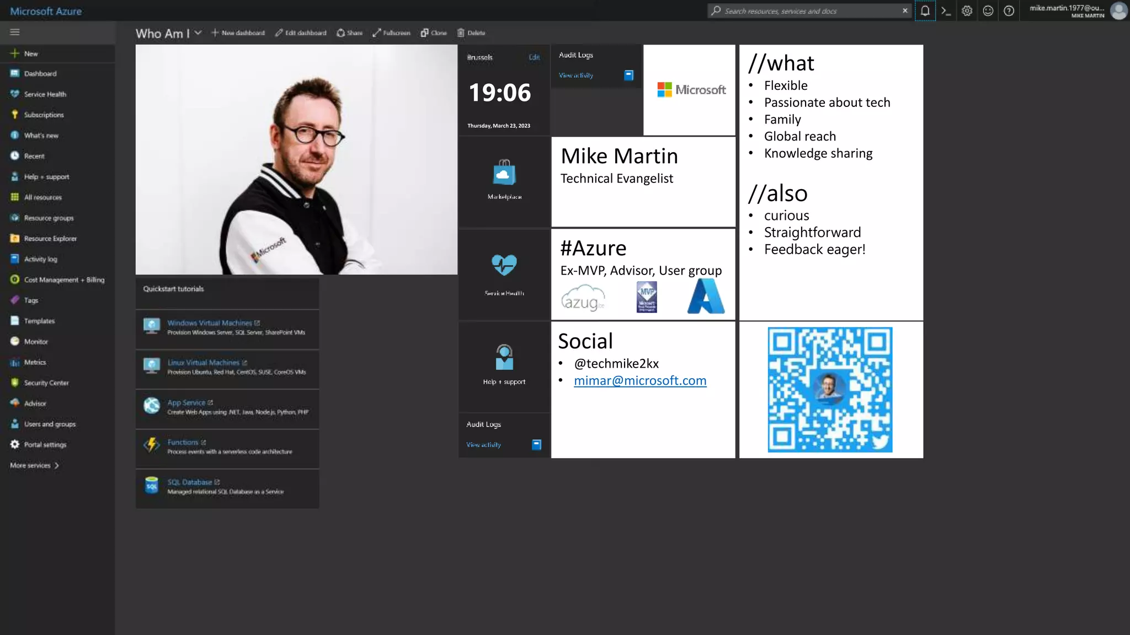Open SQL Database quickstart tutorial
The width and height of the screenshot is (1130, 635).
pos(227,488)
